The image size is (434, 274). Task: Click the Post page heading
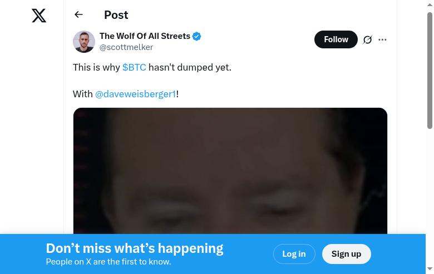[x=116, y=15]
